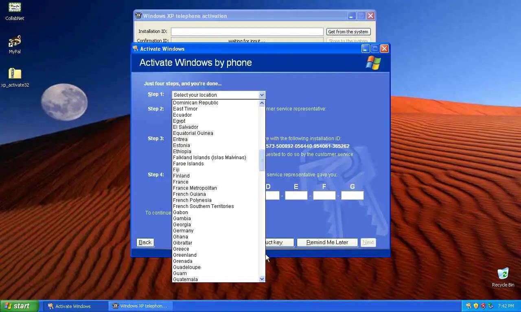This screenshot has height=312, width=521.
Task: Choose El Salvador from the list
Action: [x=216, y=127]
